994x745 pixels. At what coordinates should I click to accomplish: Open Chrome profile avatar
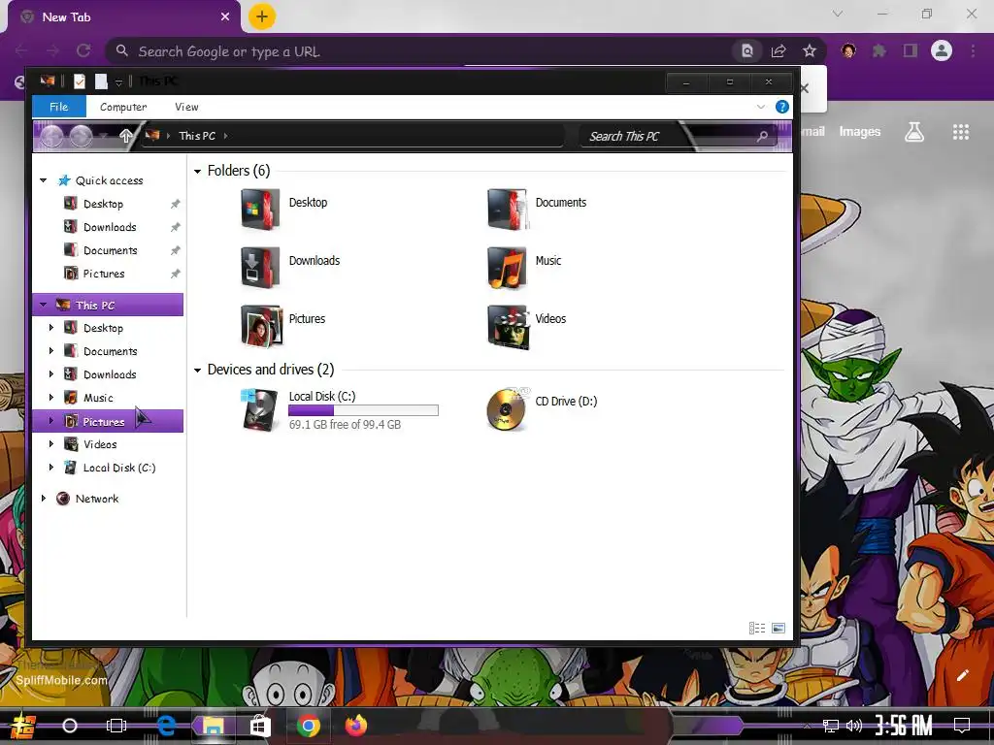(x=942, y=50)
